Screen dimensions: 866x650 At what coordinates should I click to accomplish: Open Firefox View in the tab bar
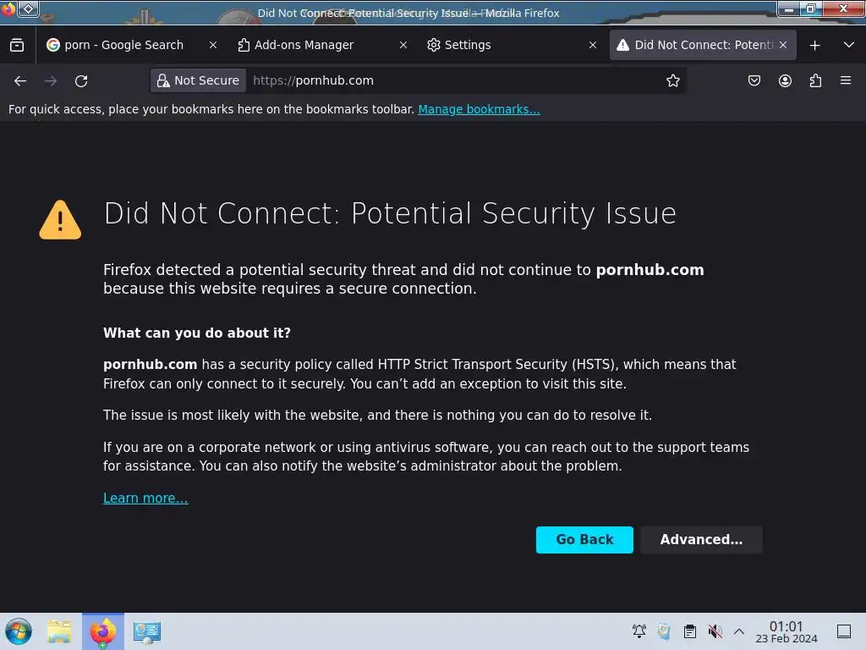click(17, 45)
